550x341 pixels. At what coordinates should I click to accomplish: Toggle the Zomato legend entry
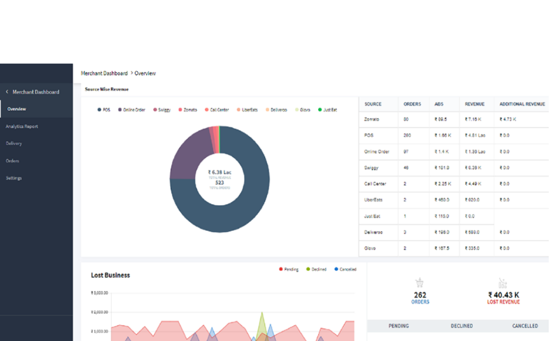point(188,110)
